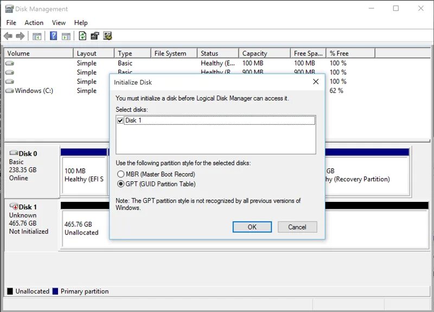Click Show/Hide Action Pane toolbar icon

click(66, 36)
